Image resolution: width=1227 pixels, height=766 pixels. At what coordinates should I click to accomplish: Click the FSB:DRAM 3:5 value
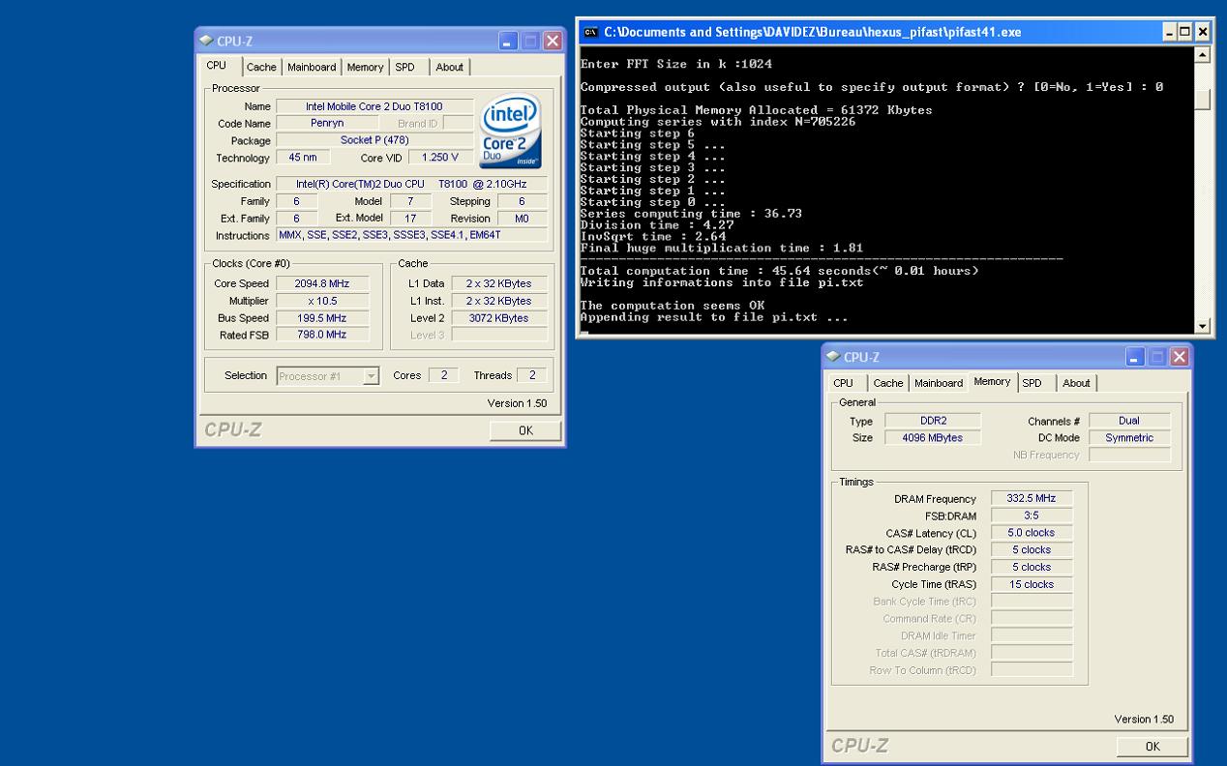click(1032, 516)
